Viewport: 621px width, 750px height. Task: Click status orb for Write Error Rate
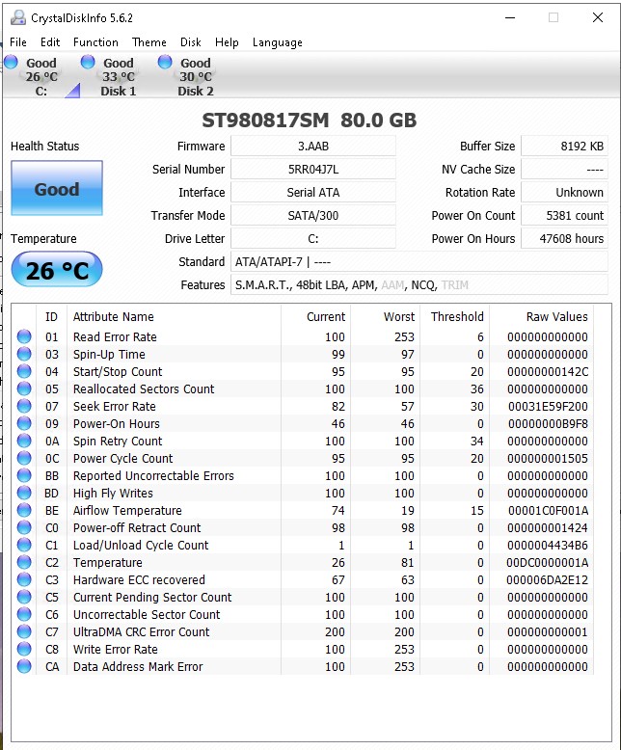click(x=24, y=649)
